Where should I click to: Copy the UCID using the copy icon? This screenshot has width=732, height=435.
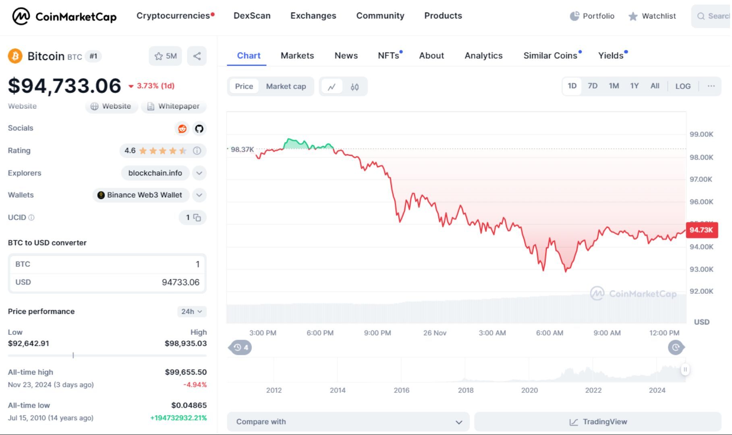tap(198, 217)
